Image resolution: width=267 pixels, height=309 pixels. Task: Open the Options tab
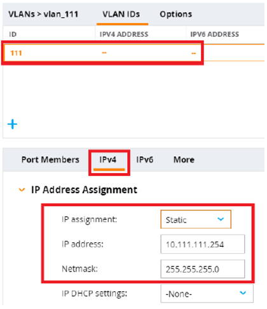[175, 14]
